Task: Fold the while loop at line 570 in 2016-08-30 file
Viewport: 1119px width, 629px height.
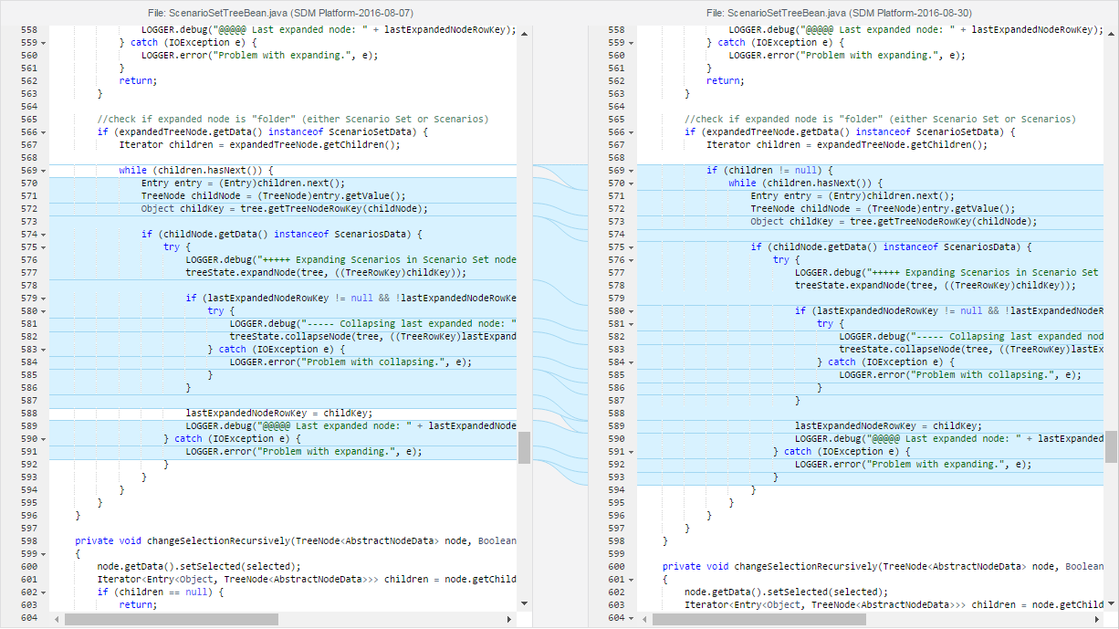Action: point(632,183)
